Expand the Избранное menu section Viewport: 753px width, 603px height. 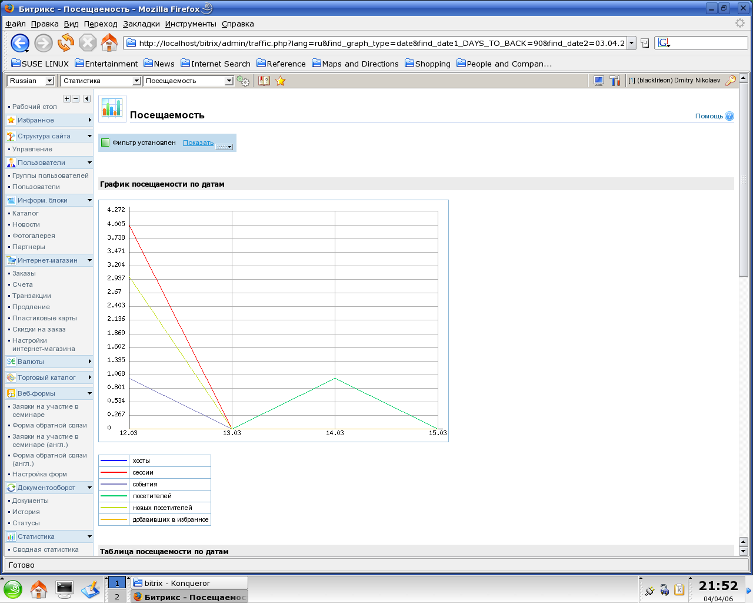pyautogui.click(x=49, y=120)
